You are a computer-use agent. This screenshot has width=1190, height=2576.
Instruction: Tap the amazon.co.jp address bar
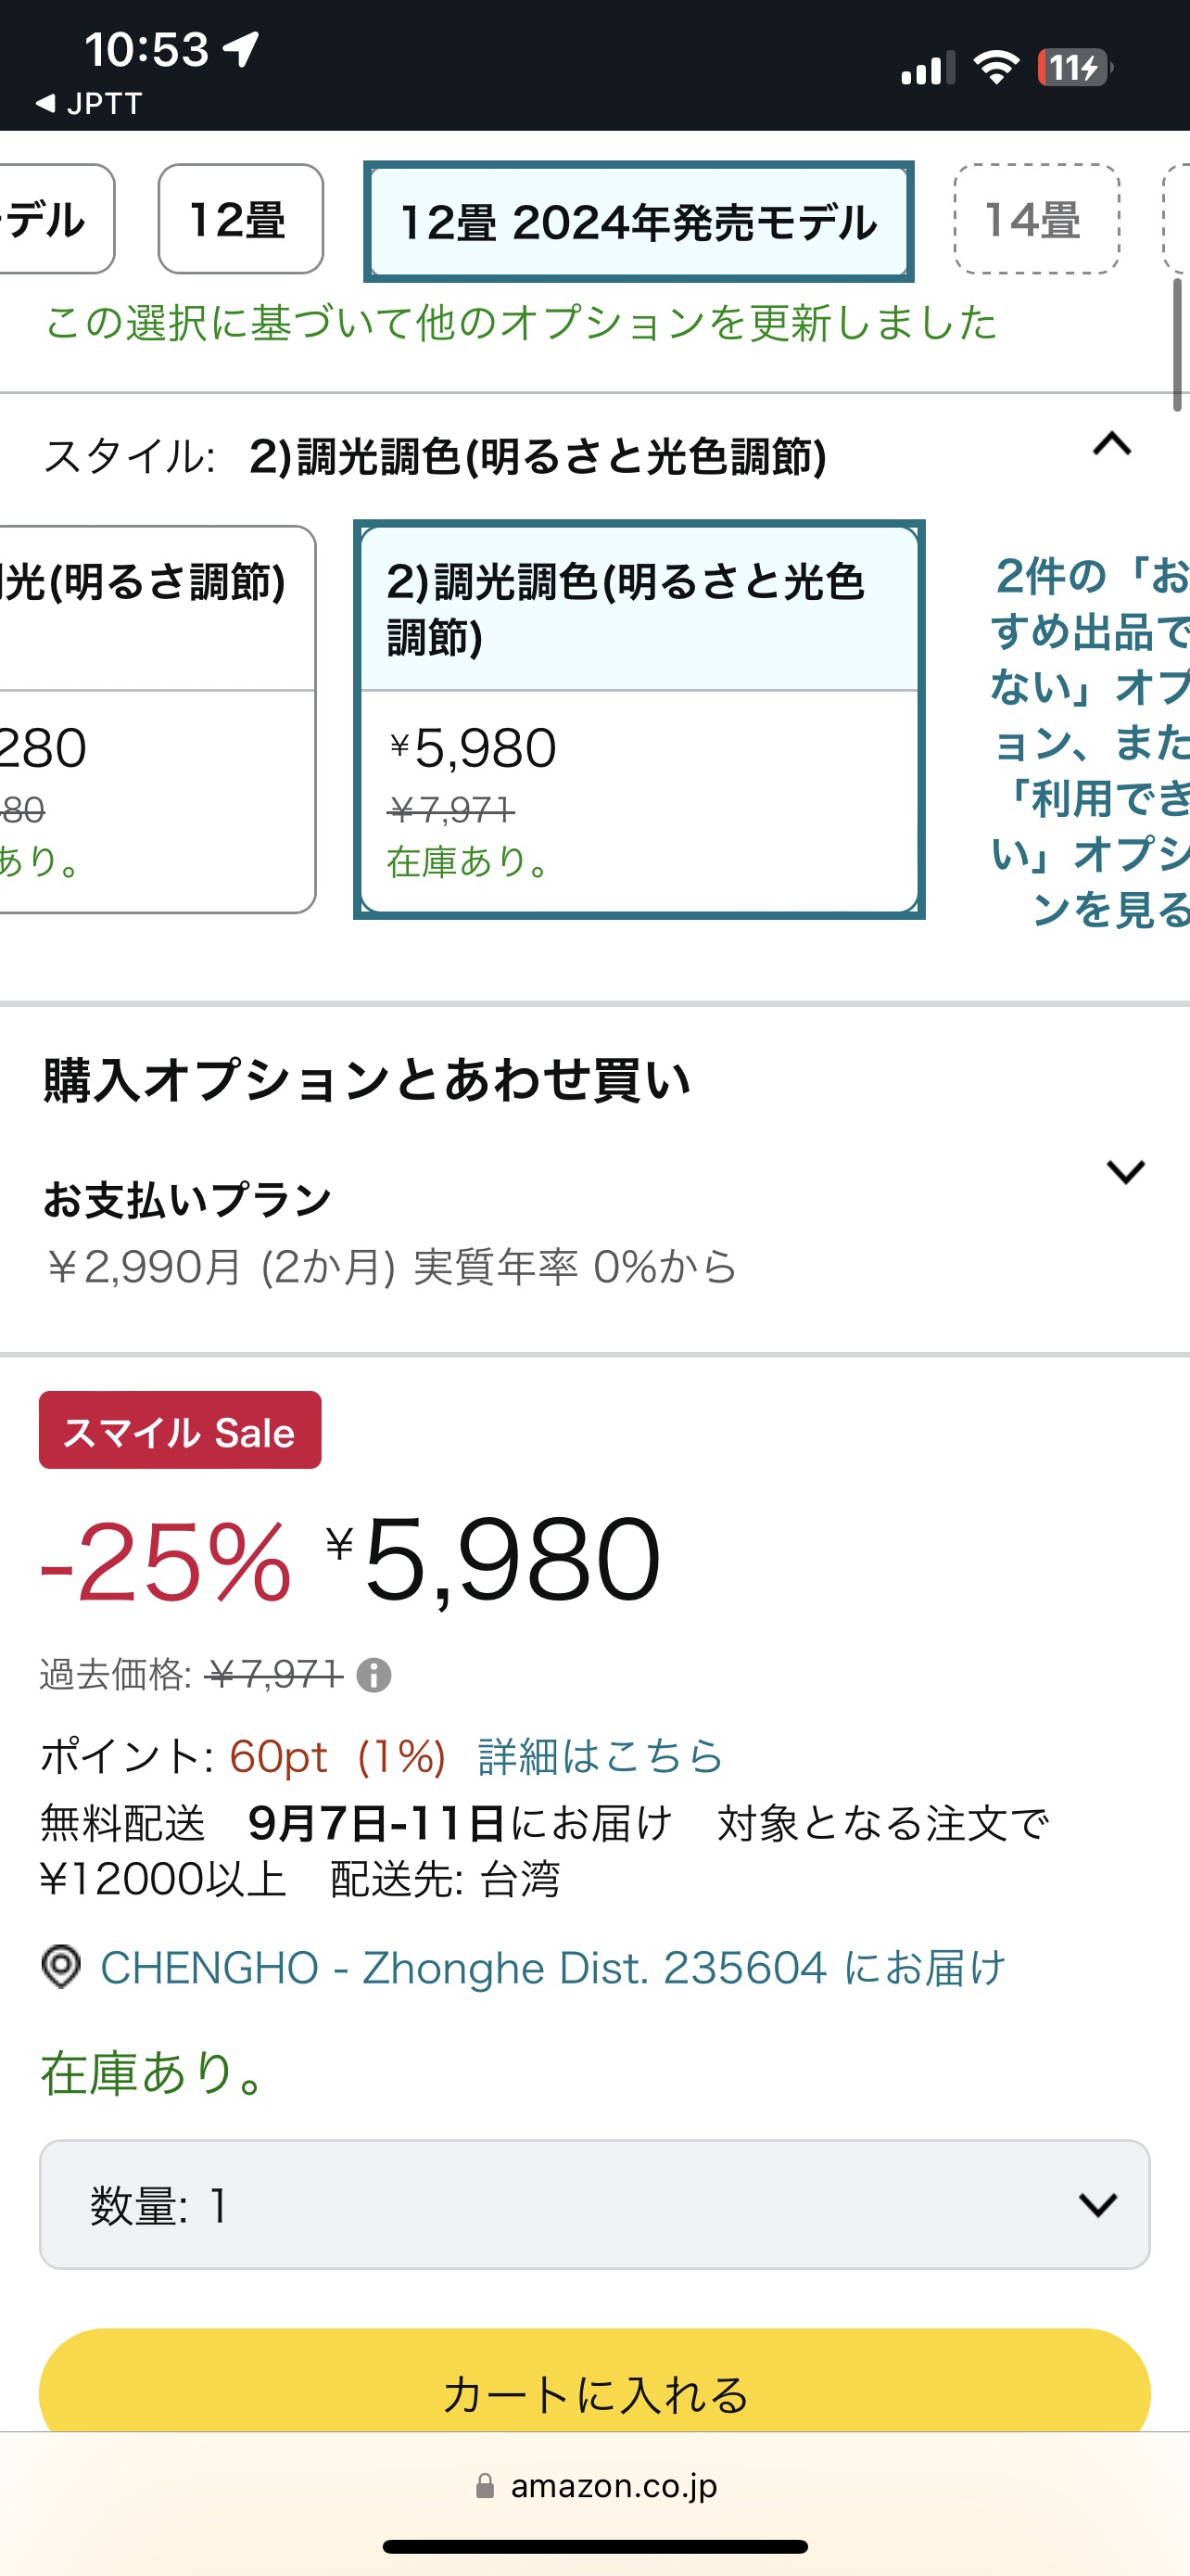597,2486
